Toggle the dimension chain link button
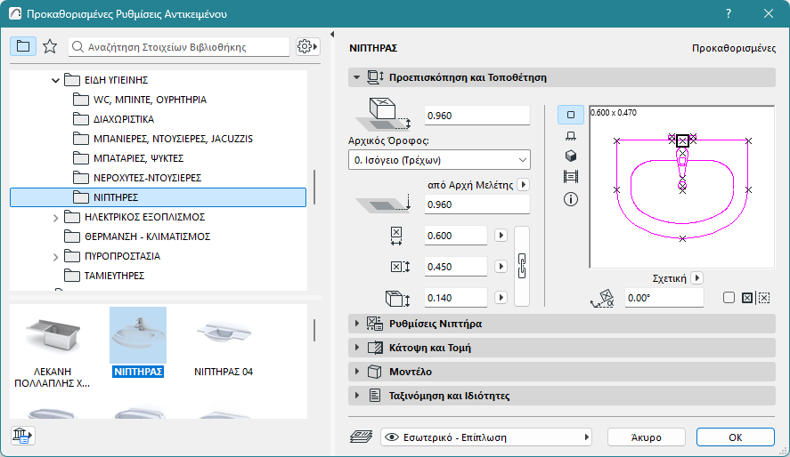Viewport: 790px width, 457px height. click(523, 266)
